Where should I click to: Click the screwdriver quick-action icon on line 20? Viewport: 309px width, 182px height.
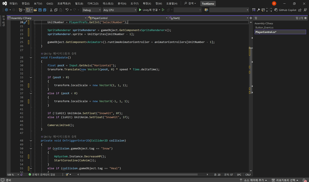click(x=25, y=22)
